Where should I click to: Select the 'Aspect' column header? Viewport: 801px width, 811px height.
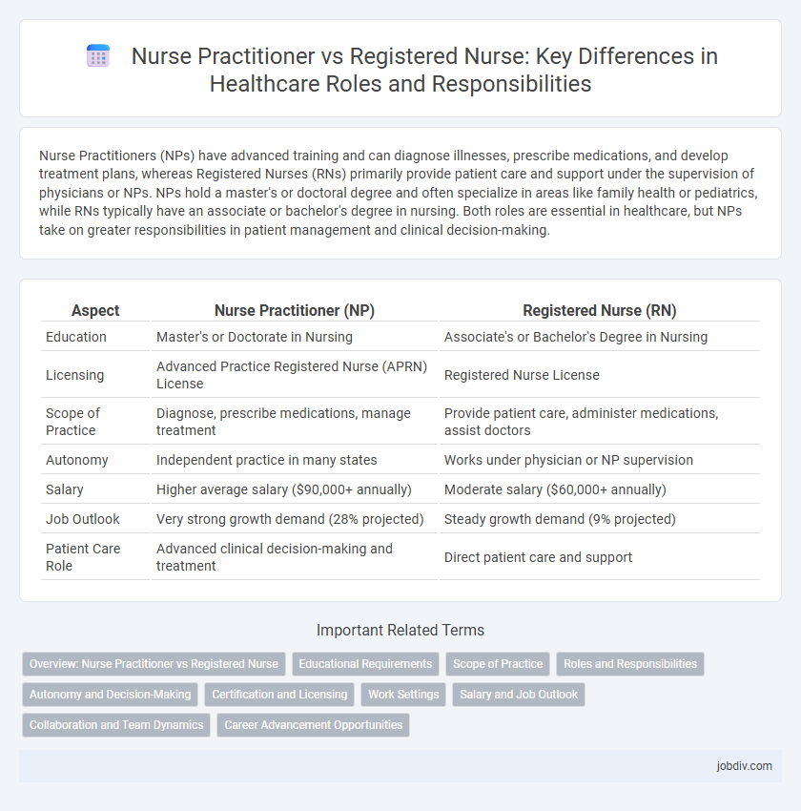pyautogui.click(x=94, y=310)
